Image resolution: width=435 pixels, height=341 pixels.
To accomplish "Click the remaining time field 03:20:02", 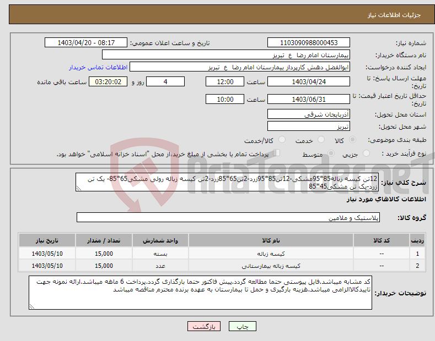I will [108, 81].
